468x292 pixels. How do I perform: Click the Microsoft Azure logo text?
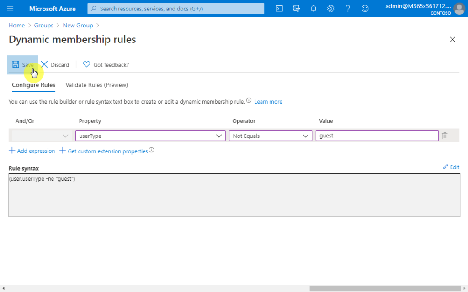53,9
